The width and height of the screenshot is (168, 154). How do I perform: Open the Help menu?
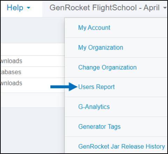point(19,8)
